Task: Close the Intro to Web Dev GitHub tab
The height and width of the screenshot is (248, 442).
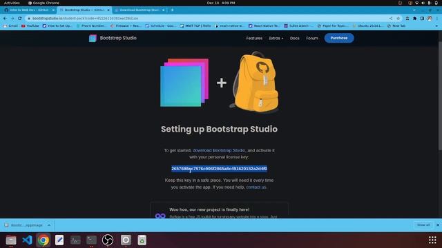Action: point(53,10)
